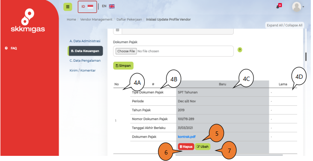Go to A. Data Administrasi section

coord(85,41)
